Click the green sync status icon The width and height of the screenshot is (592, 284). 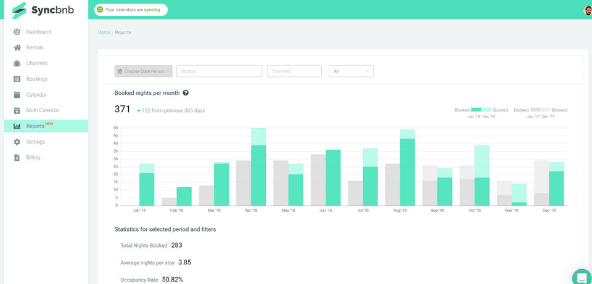point(100,10)
